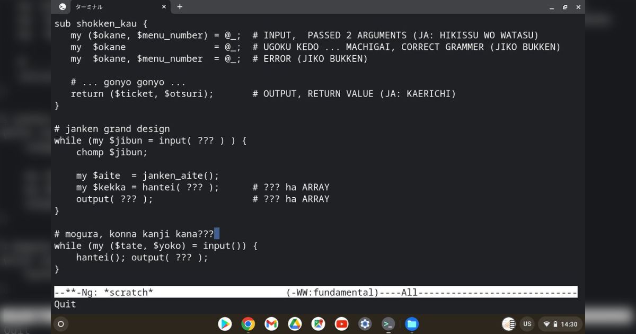Open Google Drive shelf icon

tap(295, 323)
